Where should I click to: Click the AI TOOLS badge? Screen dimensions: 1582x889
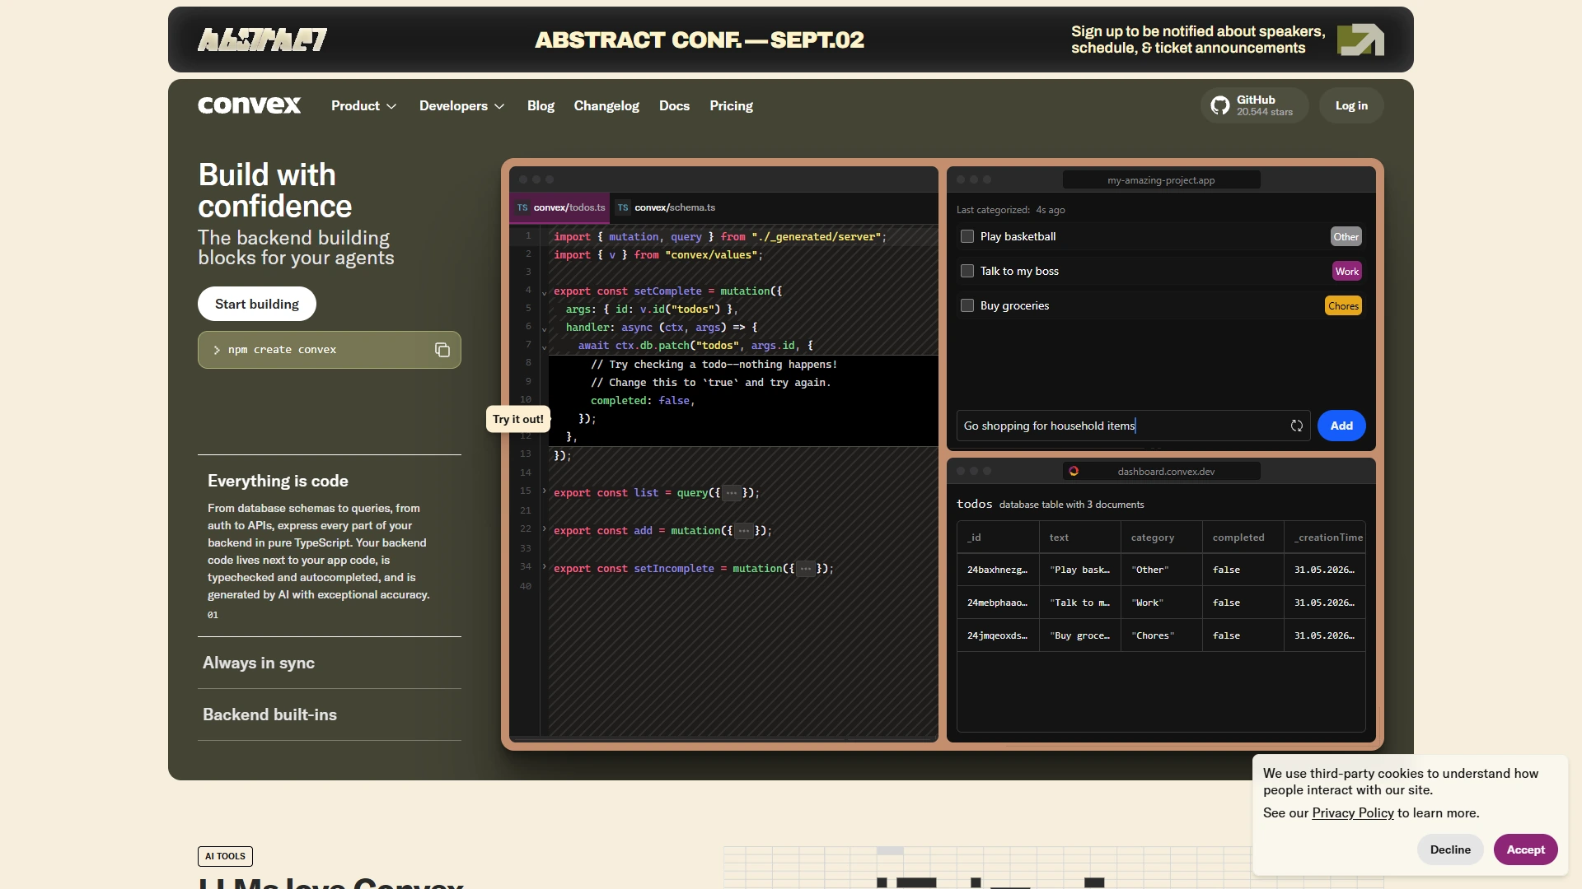225,856
